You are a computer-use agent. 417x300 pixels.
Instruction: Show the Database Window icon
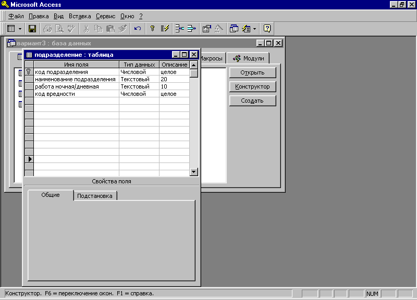(x=234, y=29)
